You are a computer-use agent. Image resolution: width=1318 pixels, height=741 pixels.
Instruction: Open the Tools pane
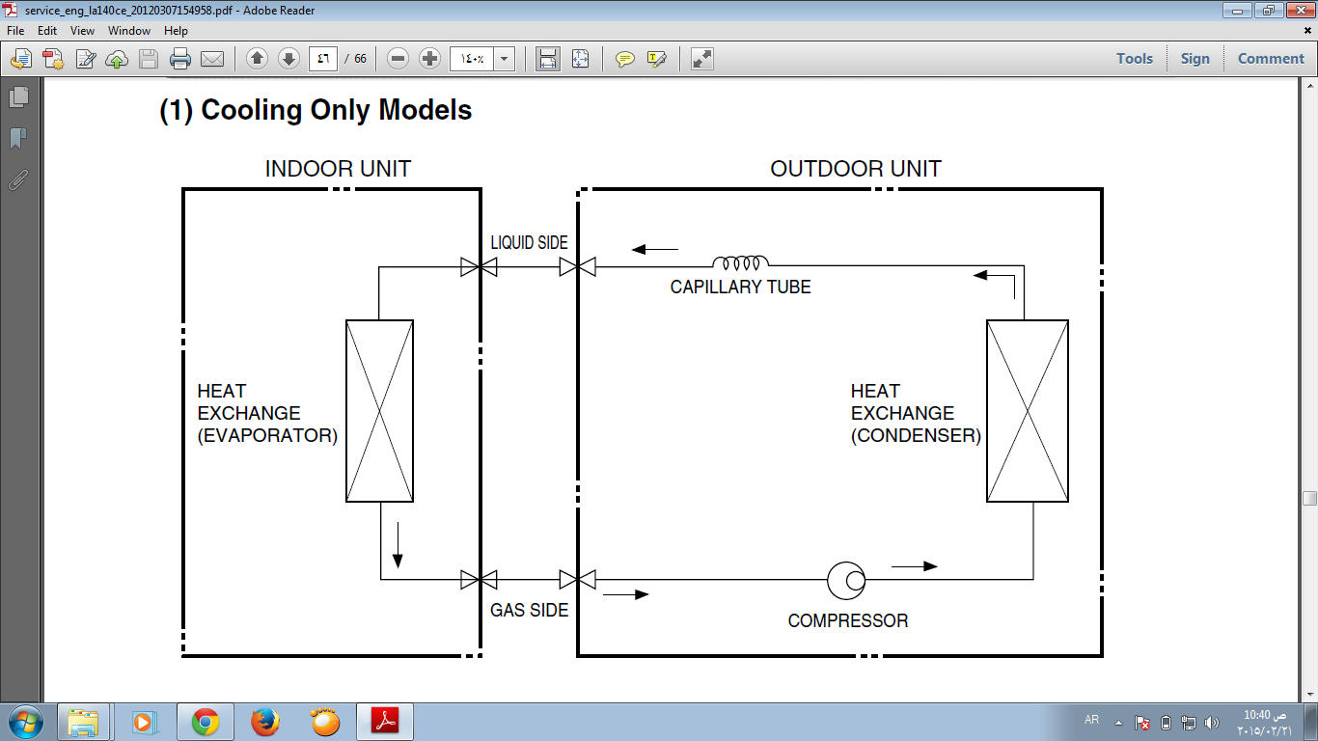click(1135, 59)
